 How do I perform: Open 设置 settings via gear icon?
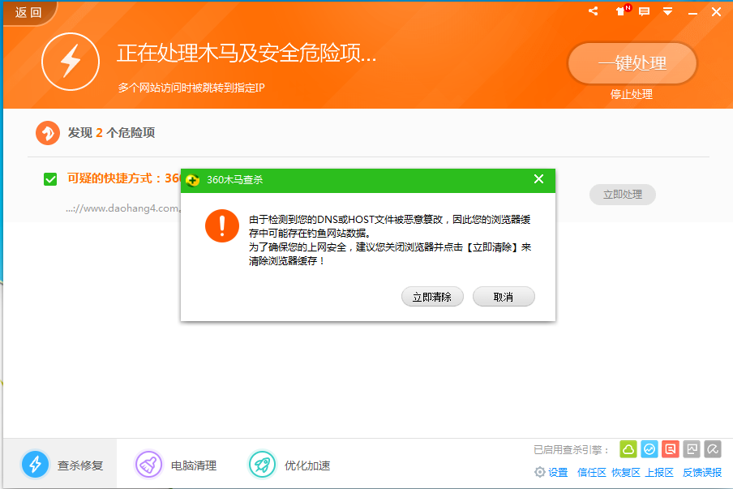551,472
